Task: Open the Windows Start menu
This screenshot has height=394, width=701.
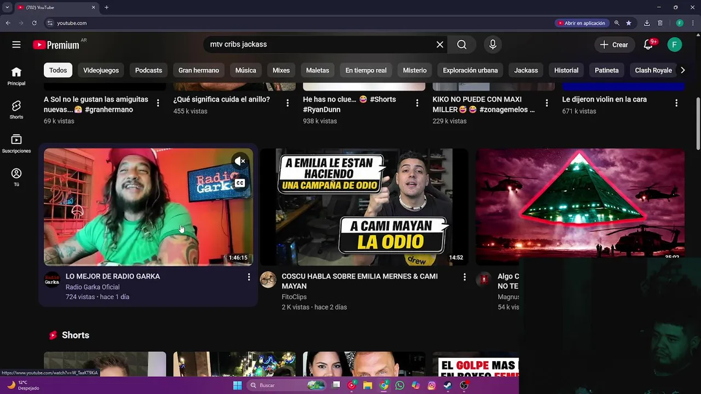Action: tap(237, 385)
